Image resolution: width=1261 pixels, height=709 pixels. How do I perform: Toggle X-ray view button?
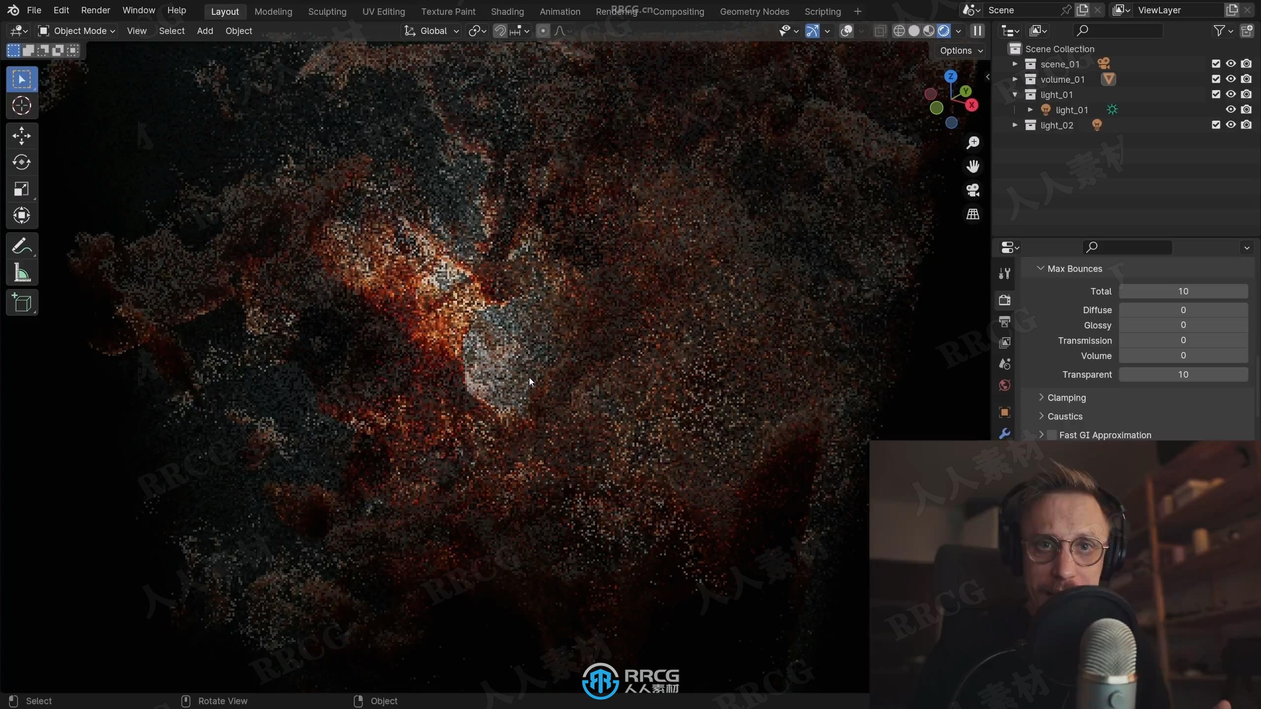click(880, 31)
